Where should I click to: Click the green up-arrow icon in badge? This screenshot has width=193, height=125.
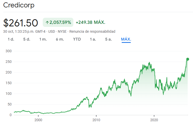click(x=47, y=23)
